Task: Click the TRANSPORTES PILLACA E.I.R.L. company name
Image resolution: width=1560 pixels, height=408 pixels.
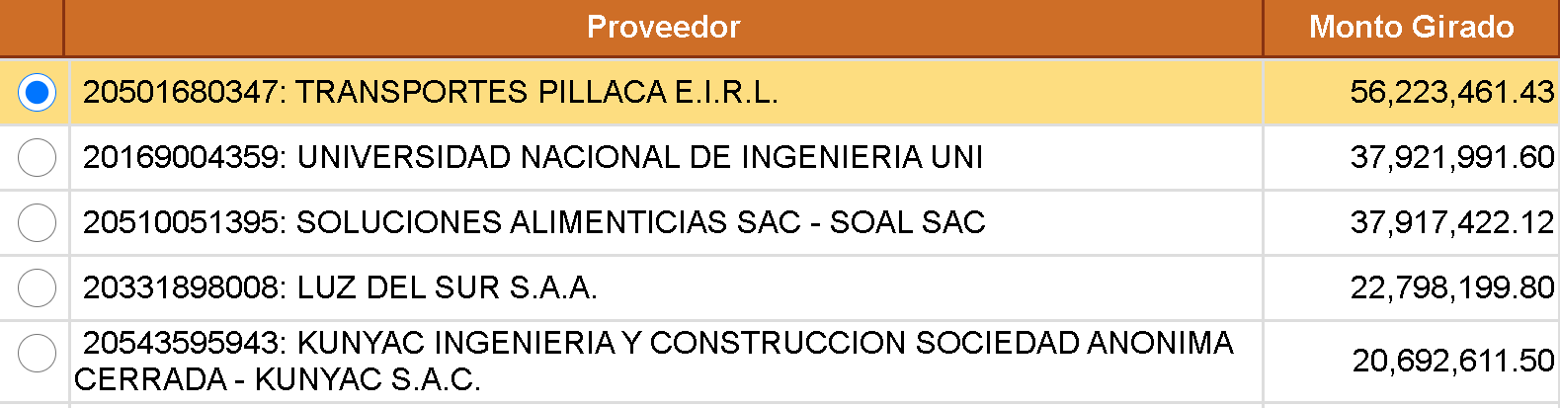Action: [x=536, y=92]
